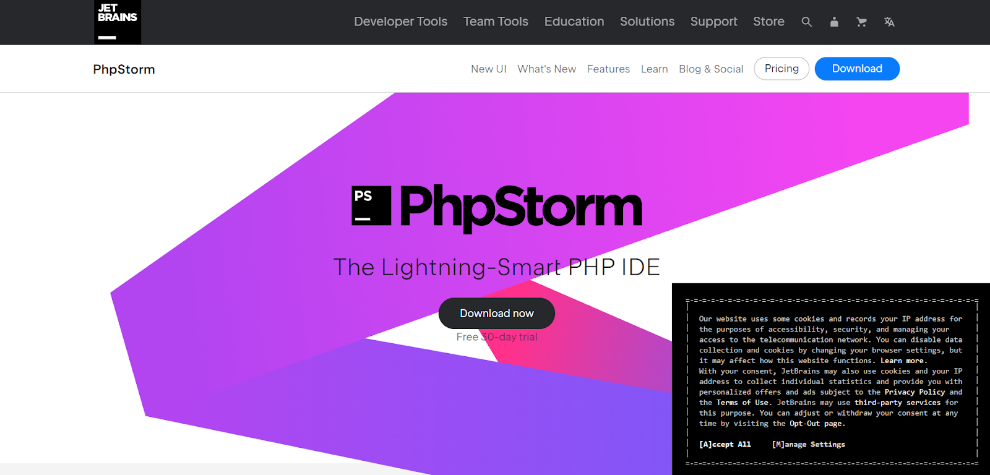The image size is (990, 475).
Task: Click the 'Free 30-day trial' text
Action: click(497, 337)
